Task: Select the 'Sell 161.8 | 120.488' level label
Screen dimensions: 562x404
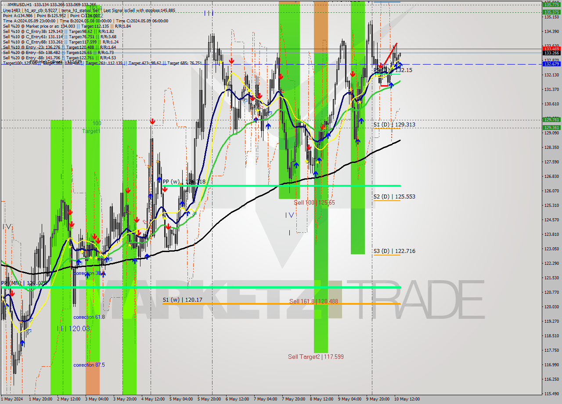Action: (x=313, y=301)
